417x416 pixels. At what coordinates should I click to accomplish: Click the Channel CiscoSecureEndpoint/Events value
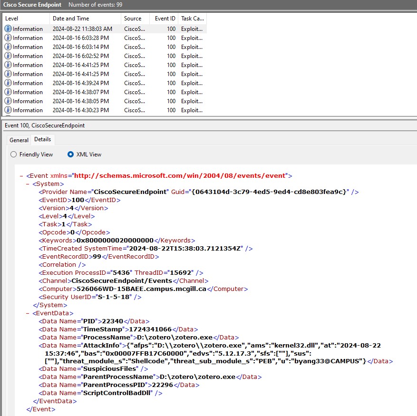(122, 281)
